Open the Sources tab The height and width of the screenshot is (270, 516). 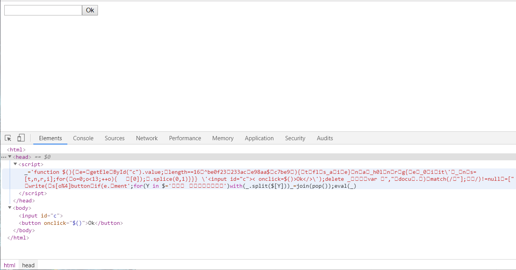pyautogui.click(x=115, y=138)
